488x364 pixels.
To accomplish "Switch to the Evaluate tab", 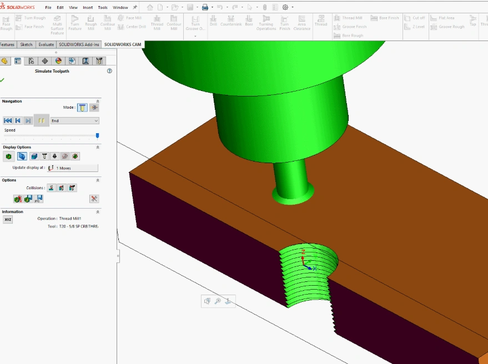I will click(46, 44).
